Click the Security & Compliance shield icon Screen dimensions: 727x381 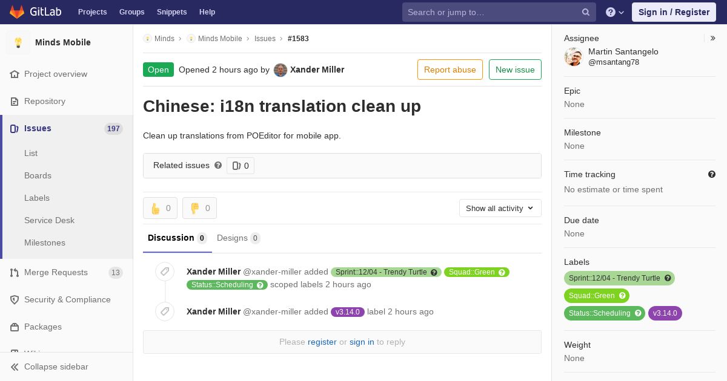(15, 299)
